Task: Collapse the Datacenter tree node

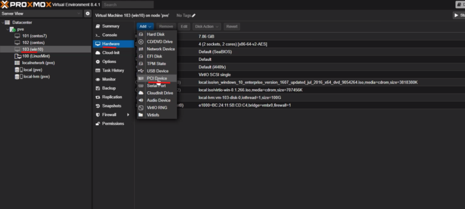Action: click(x=3, y=23)
